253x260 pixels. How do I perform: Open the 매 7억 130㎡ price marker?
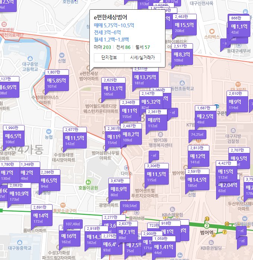(x=10, y=173)
